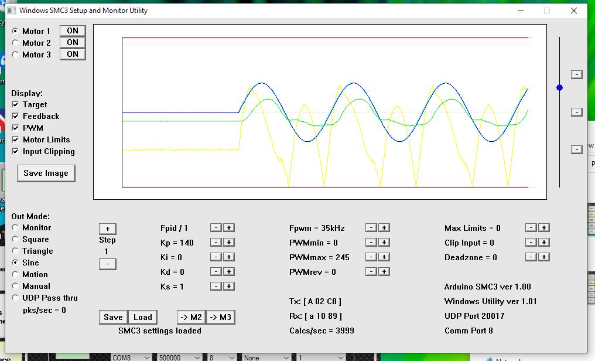
Task: Increase Kd value with plus
Action: point(229,272)
